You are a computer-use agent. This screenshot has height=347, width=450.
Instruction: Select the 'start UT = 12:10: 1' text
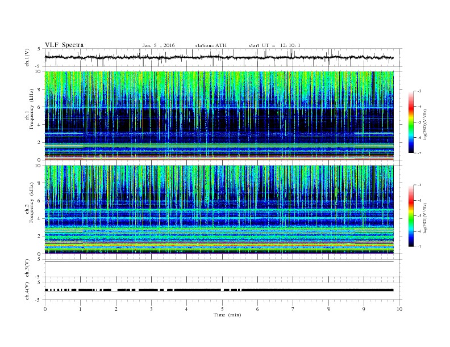pos(274,45)
